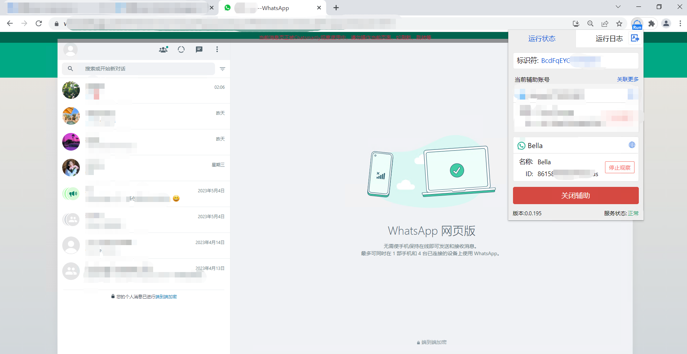Close the first blurred browser tab
This screenshot has height=354, width=687.
tap(212, 8)
